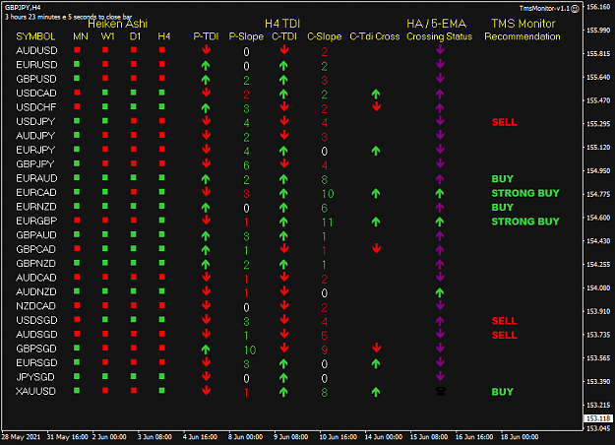615x445 pixels.
Task: Click the GBPJPY D1 red square
Action: coord(134,163)
